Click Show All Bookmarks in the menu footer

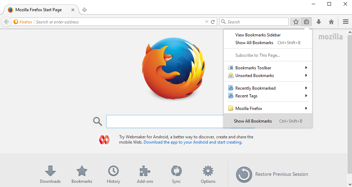coord(268,121)
